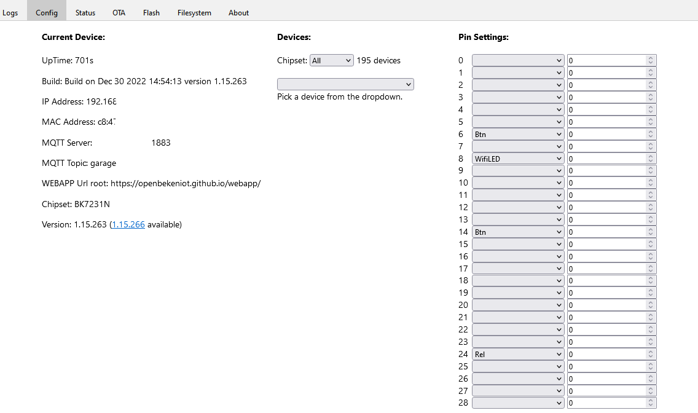The height and width of the screenshot is (413, 698).
Task: Adjust pin 14 channel spinner arrows
Action: (651, 232)
